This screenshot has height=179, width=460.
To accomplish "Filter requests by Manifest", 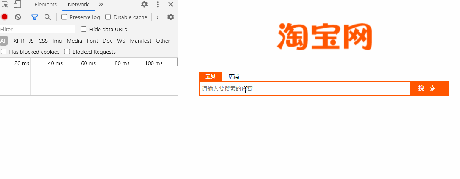I will 141,41.
